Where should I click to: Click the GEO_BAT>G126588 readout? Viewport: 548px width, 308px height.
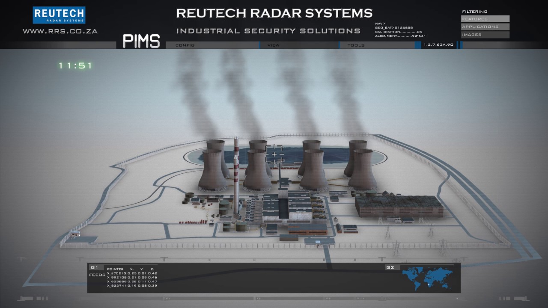click(x=394, y=27)
